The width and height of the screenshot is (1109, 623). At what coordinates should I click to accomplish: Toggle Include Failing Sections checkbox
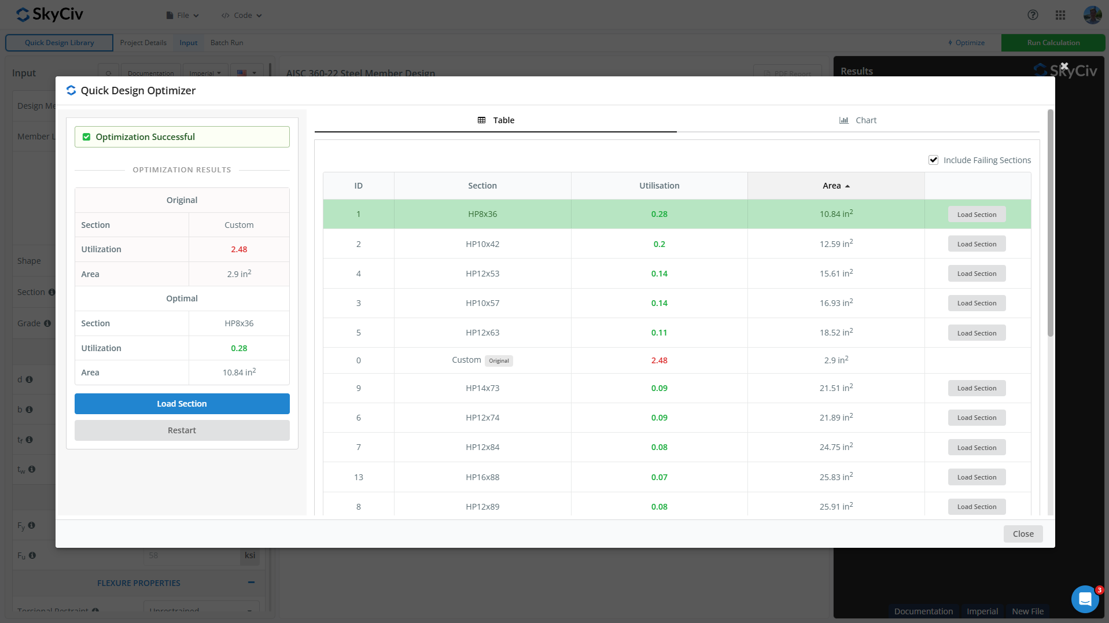933,160
